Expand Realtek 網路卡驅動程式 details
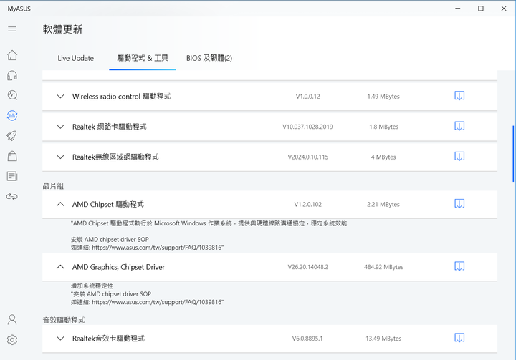The image size is (516, 360). (60, 127)
